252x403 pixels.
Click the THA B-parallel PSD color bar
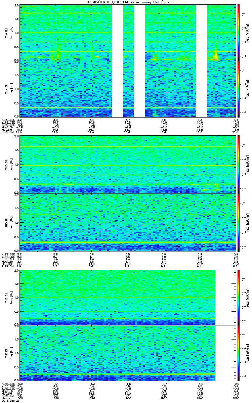tap(239, 89)
